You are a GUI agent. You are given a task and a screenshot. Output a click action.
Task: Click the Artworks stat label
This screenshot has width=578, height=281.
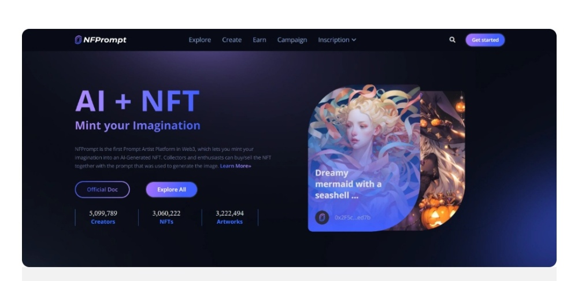click(x=229, y=221)
